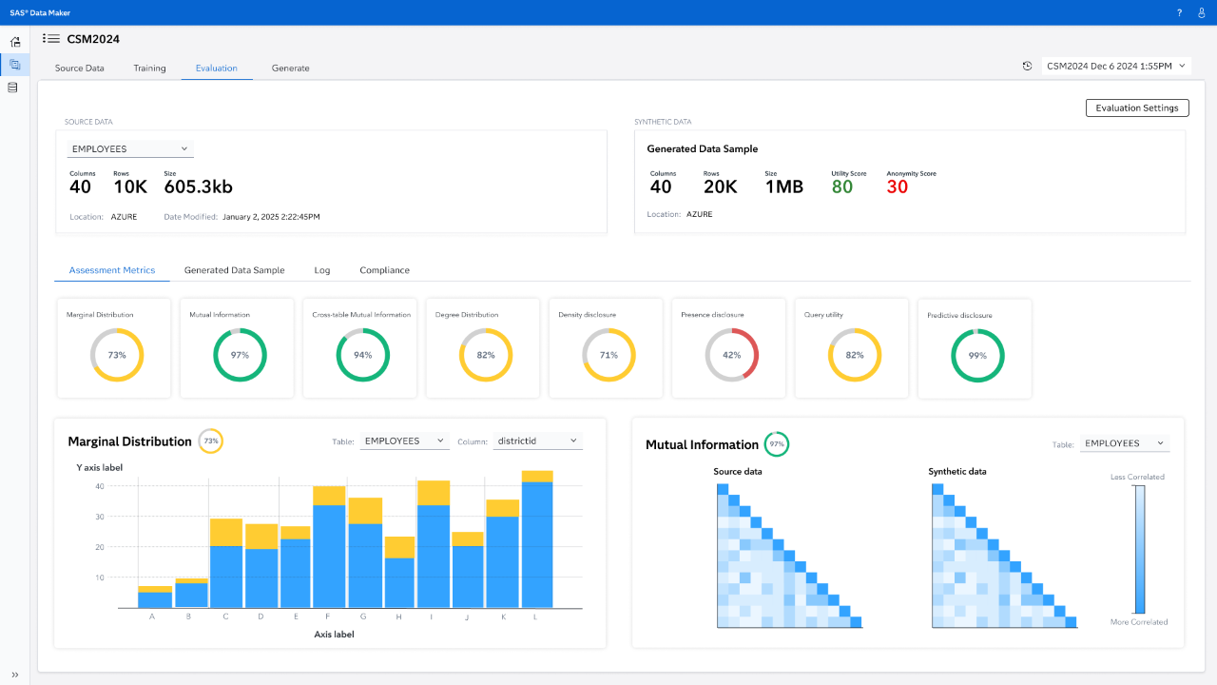Switch to the Source Data tab
This screenshot has height=685, width=1217.
pos(80,68)
